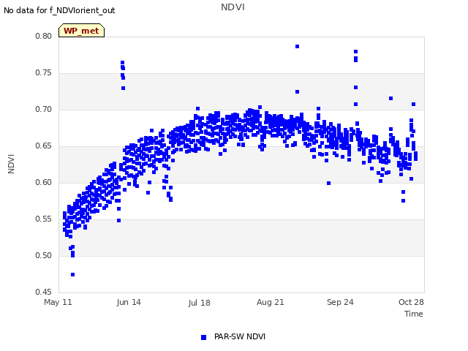
Task: Click the Sep 24 x-axis label
Action: click(340, 302)
